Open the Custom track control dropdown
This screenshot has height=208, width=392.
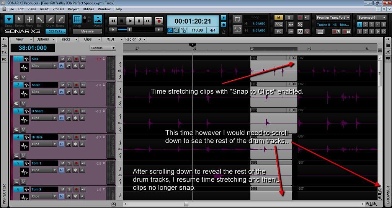point(103,48)
